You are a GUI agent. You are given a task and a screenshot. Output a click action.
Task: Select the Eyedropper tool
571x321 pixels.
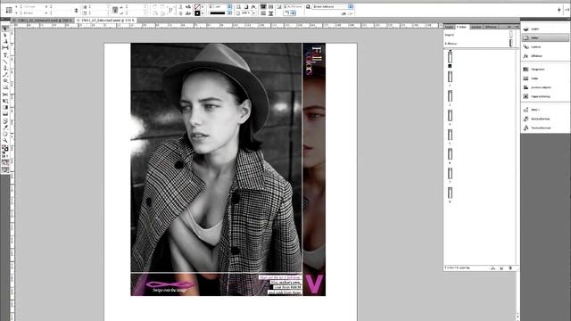(x=5, y=127)
